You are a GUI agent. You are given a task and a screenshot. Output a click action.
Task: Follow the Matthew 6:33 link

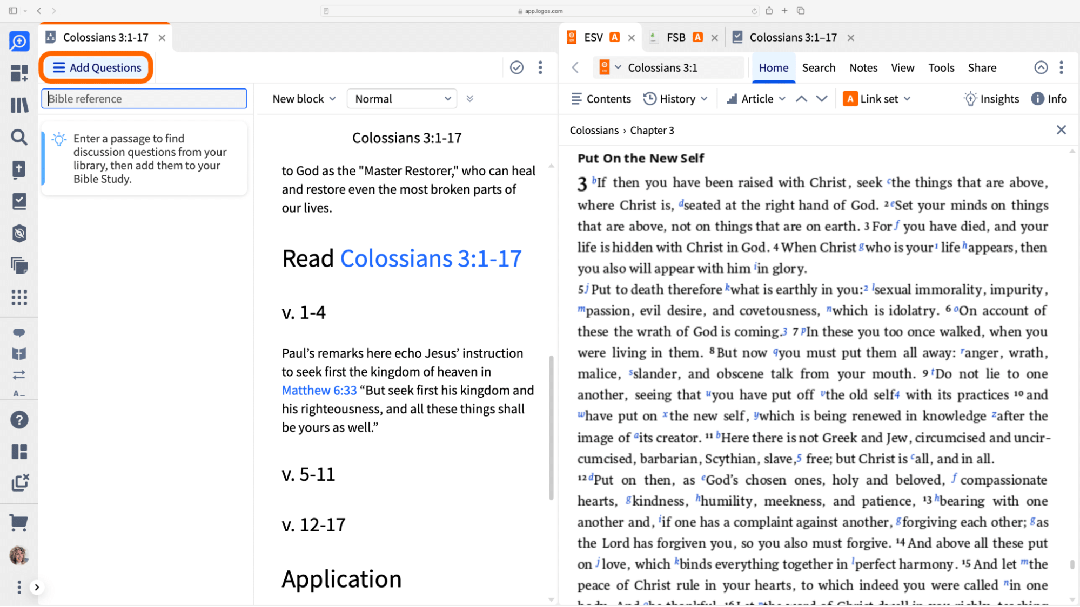click(x=319, y=390)
